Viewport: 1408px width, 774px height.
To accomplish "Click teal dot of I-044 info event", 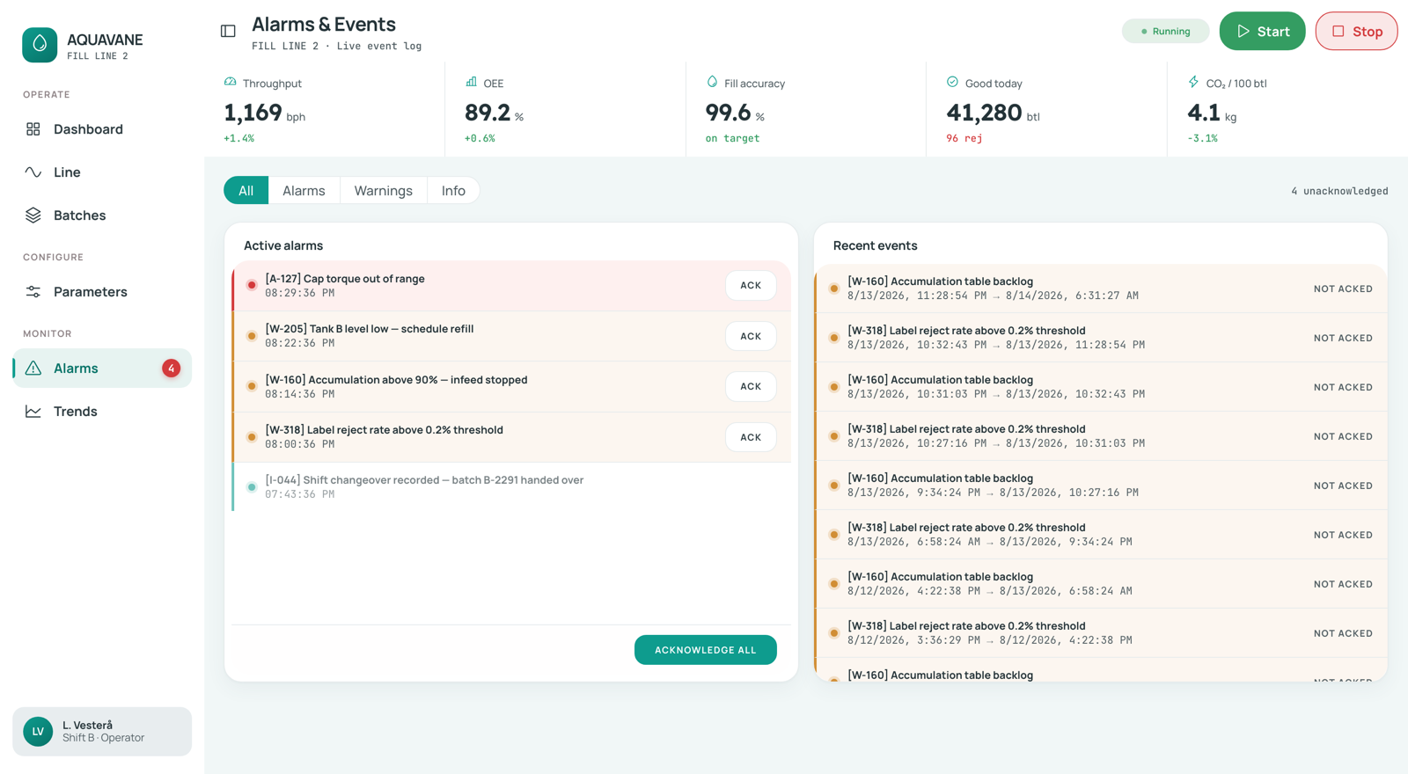I will 252,487.
